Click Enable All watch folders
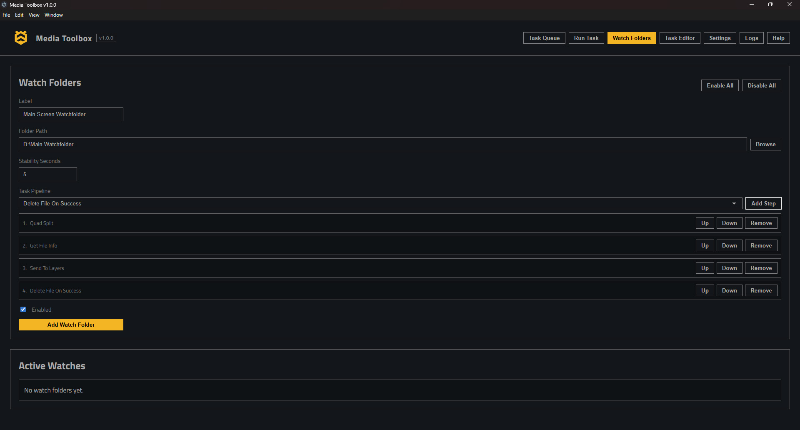 (720, 85)
